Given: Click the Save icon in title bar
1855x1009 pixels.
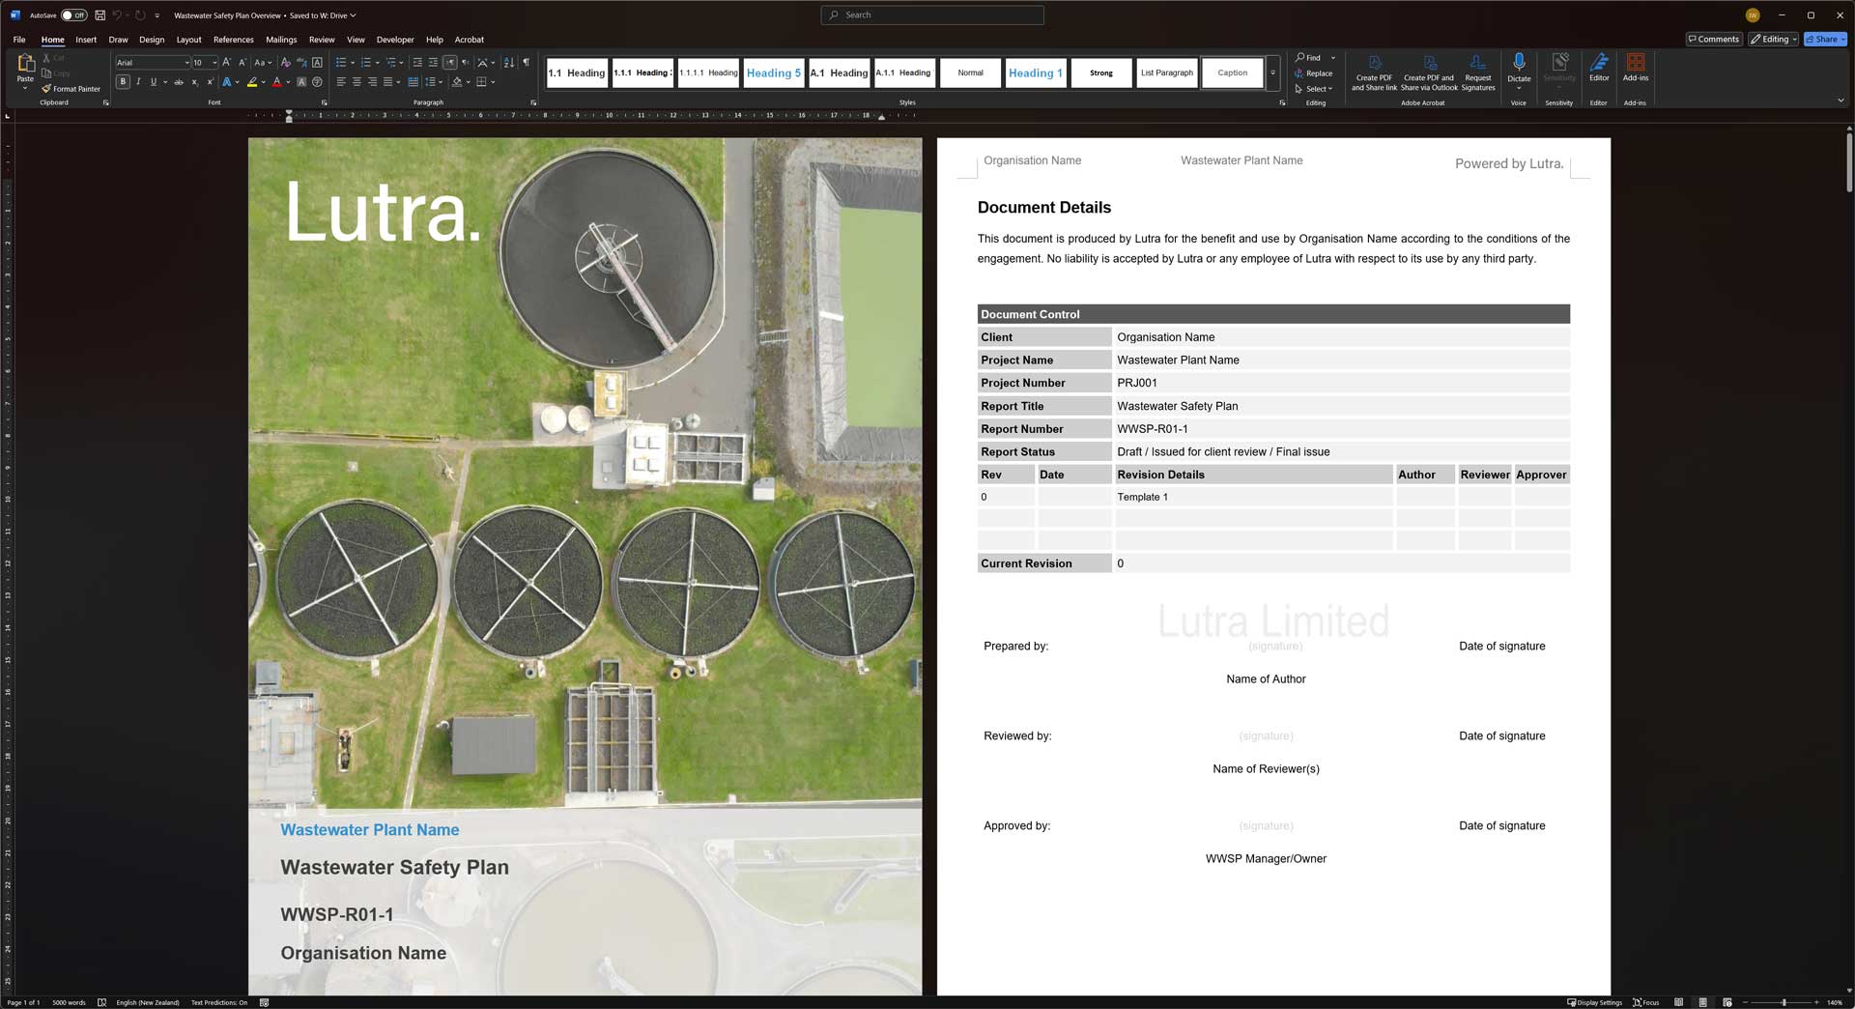Looking at the screenshot, I should point(100,15).
